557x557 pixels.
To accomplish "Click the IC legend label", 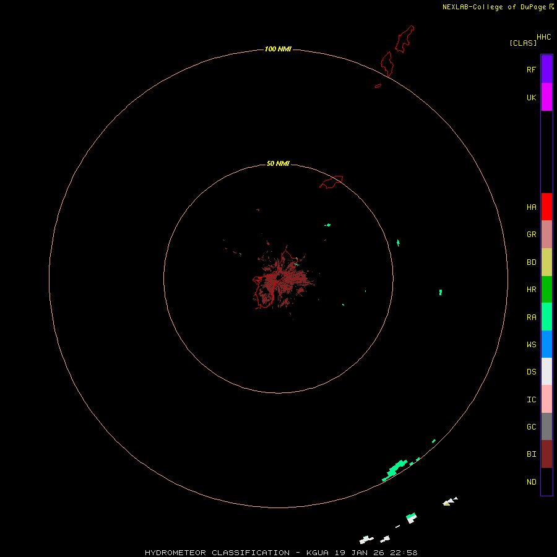I will [531, 400].
